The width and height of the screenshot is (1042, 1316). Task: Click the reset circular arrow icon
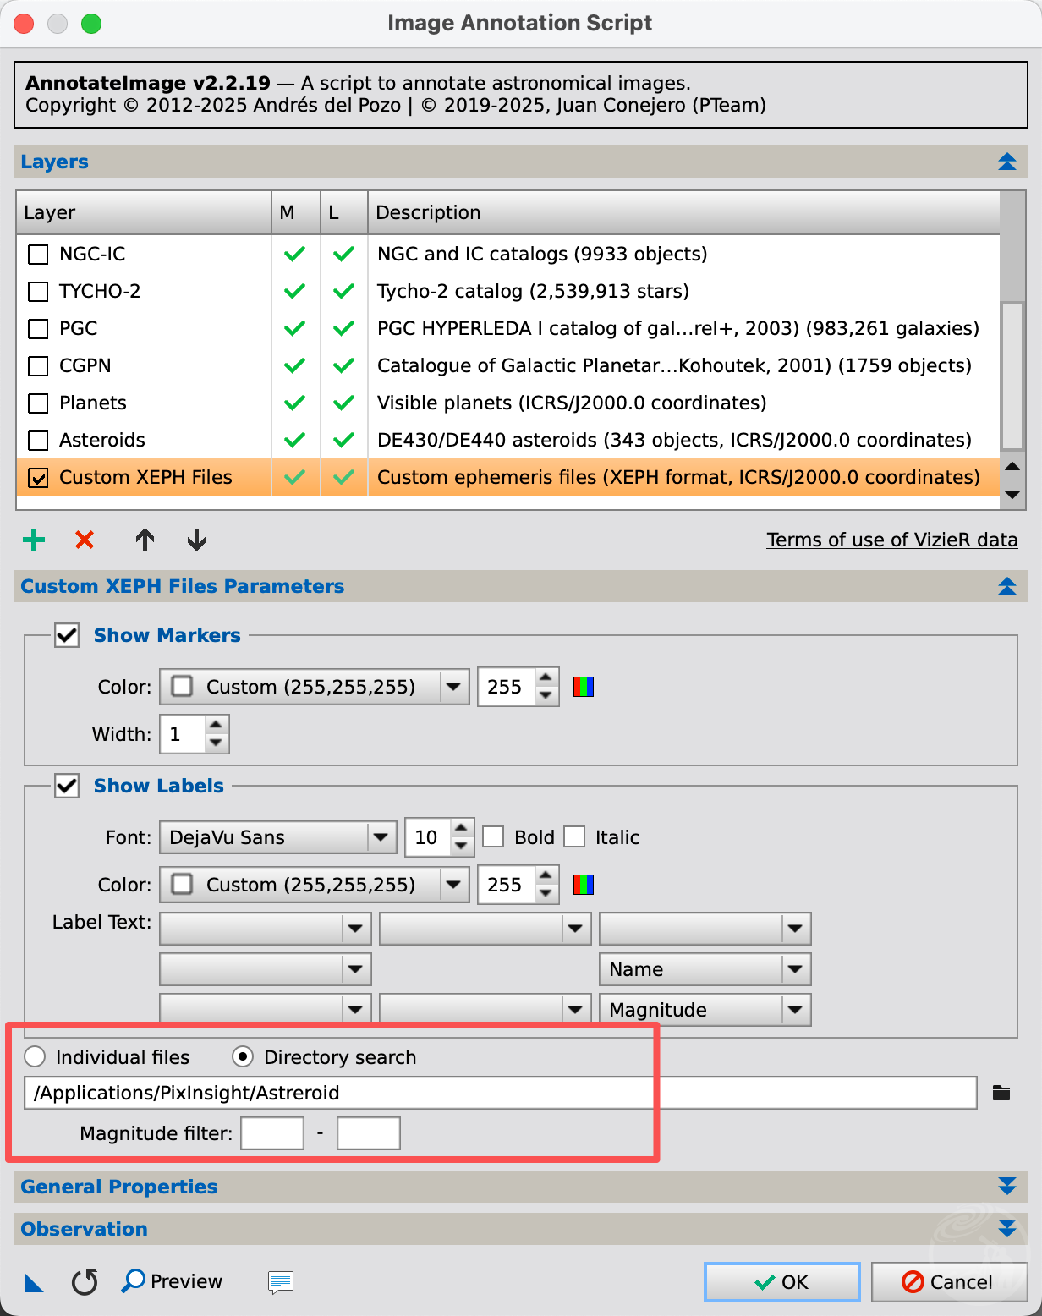click(x=85, y=1282)
